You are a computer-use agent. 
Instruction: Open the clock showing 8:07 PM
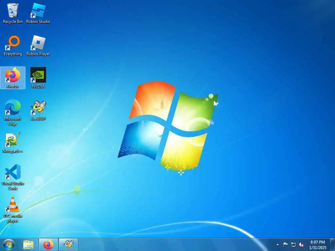tap(317, 244)
